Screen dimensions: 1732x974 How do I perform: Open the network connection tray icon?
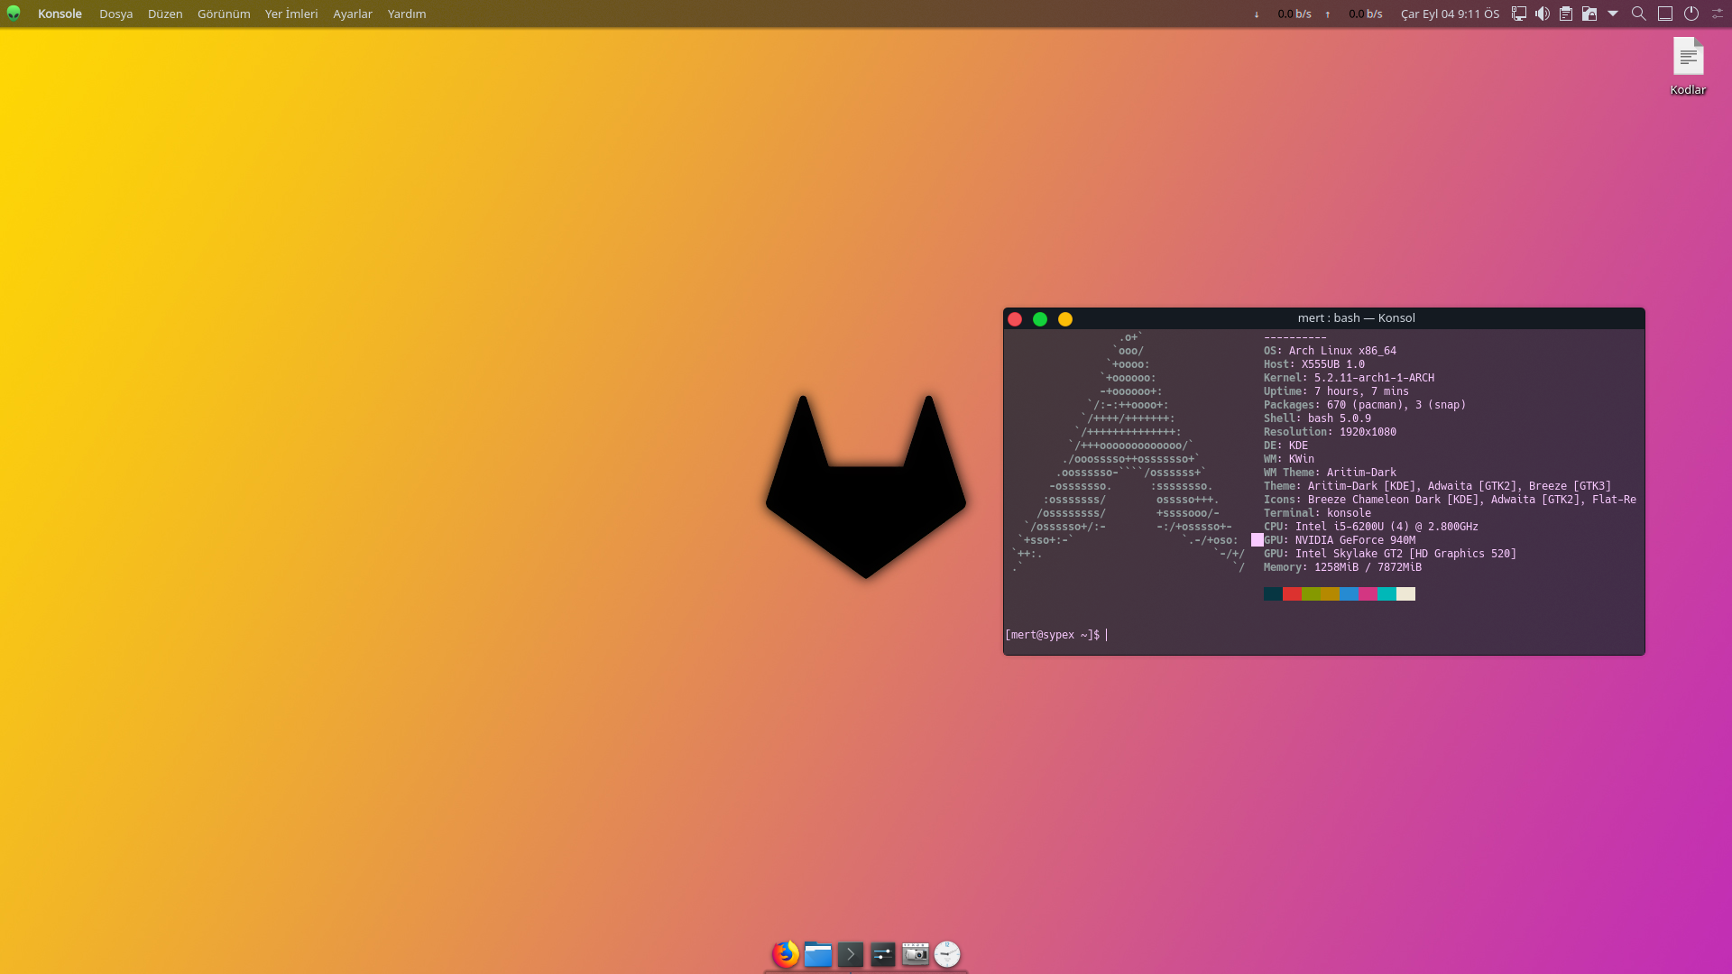1519,14
